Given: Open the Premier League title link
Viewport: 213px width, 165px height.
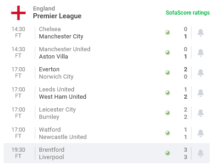Looking at the screenshot, I should pos(57,16).
